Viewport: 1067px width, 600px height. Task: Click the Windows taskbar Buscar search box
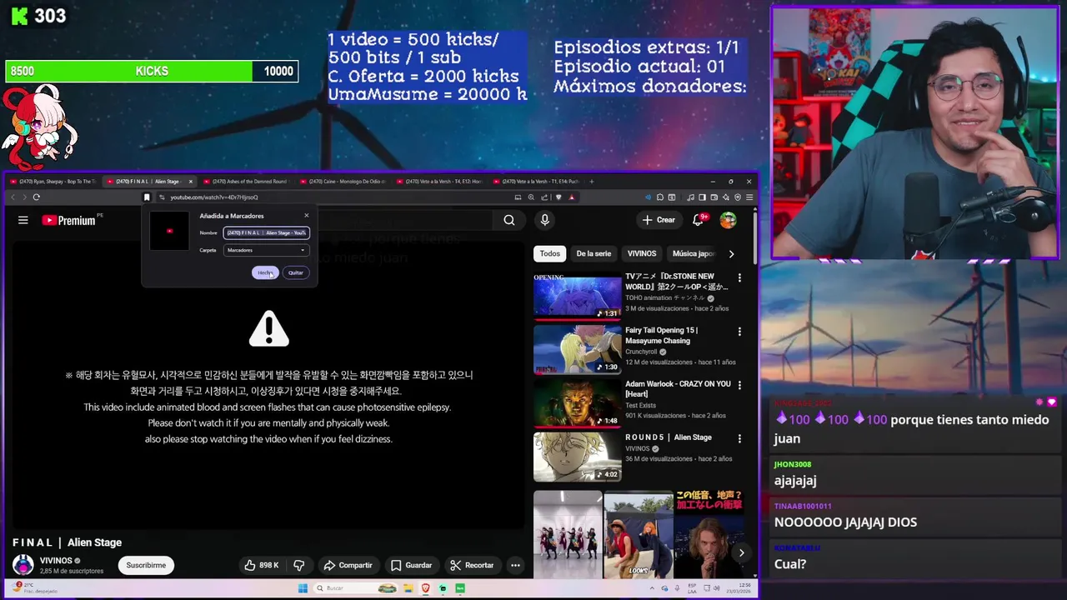(x=356, y=588)
